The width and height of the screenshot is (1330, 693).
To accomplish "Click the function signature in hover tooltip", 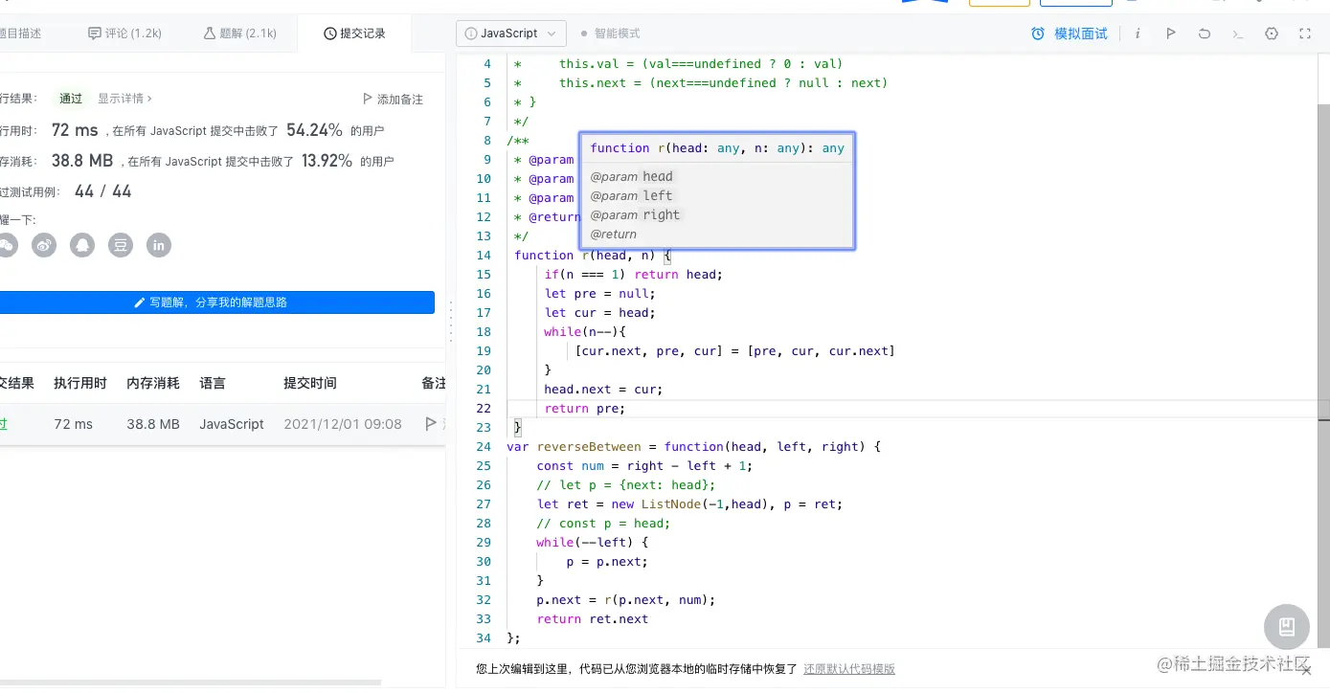I will [717, 148].
